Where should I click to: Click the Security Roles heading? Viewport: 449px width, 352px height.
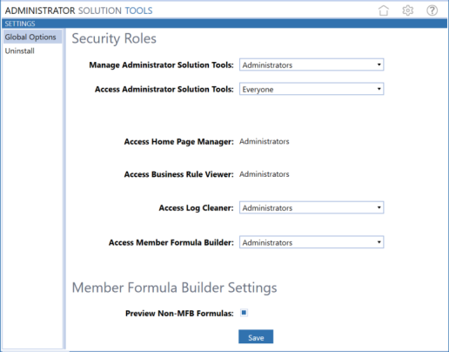tap(114, 38)
